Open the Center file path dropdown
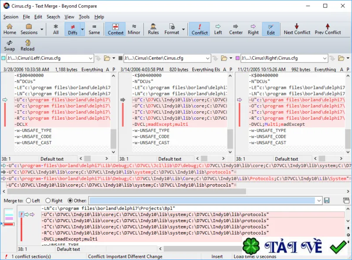This screenshot has width=352, height=260. point(208,59)
